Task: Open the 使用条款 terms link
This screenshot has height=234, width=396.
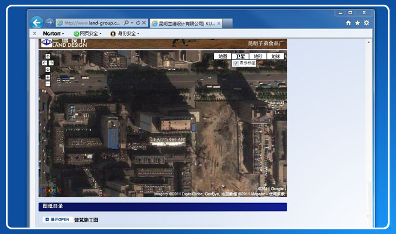Action: pos(277,194)
